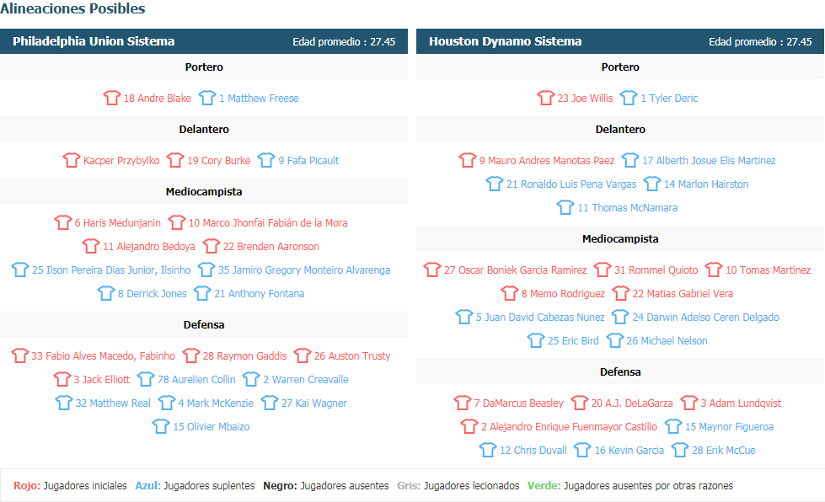Click the blue jersey icon next to Tyler Deric
This screenshot has height=502, width=825.
coord(629,98)
